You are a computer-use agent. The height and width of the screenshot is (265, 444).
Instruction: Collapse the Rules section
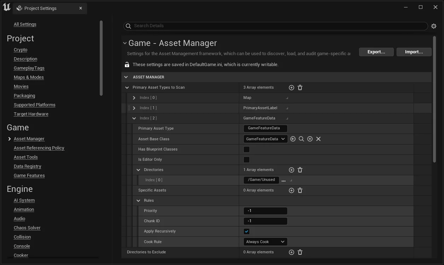point(139,201)
